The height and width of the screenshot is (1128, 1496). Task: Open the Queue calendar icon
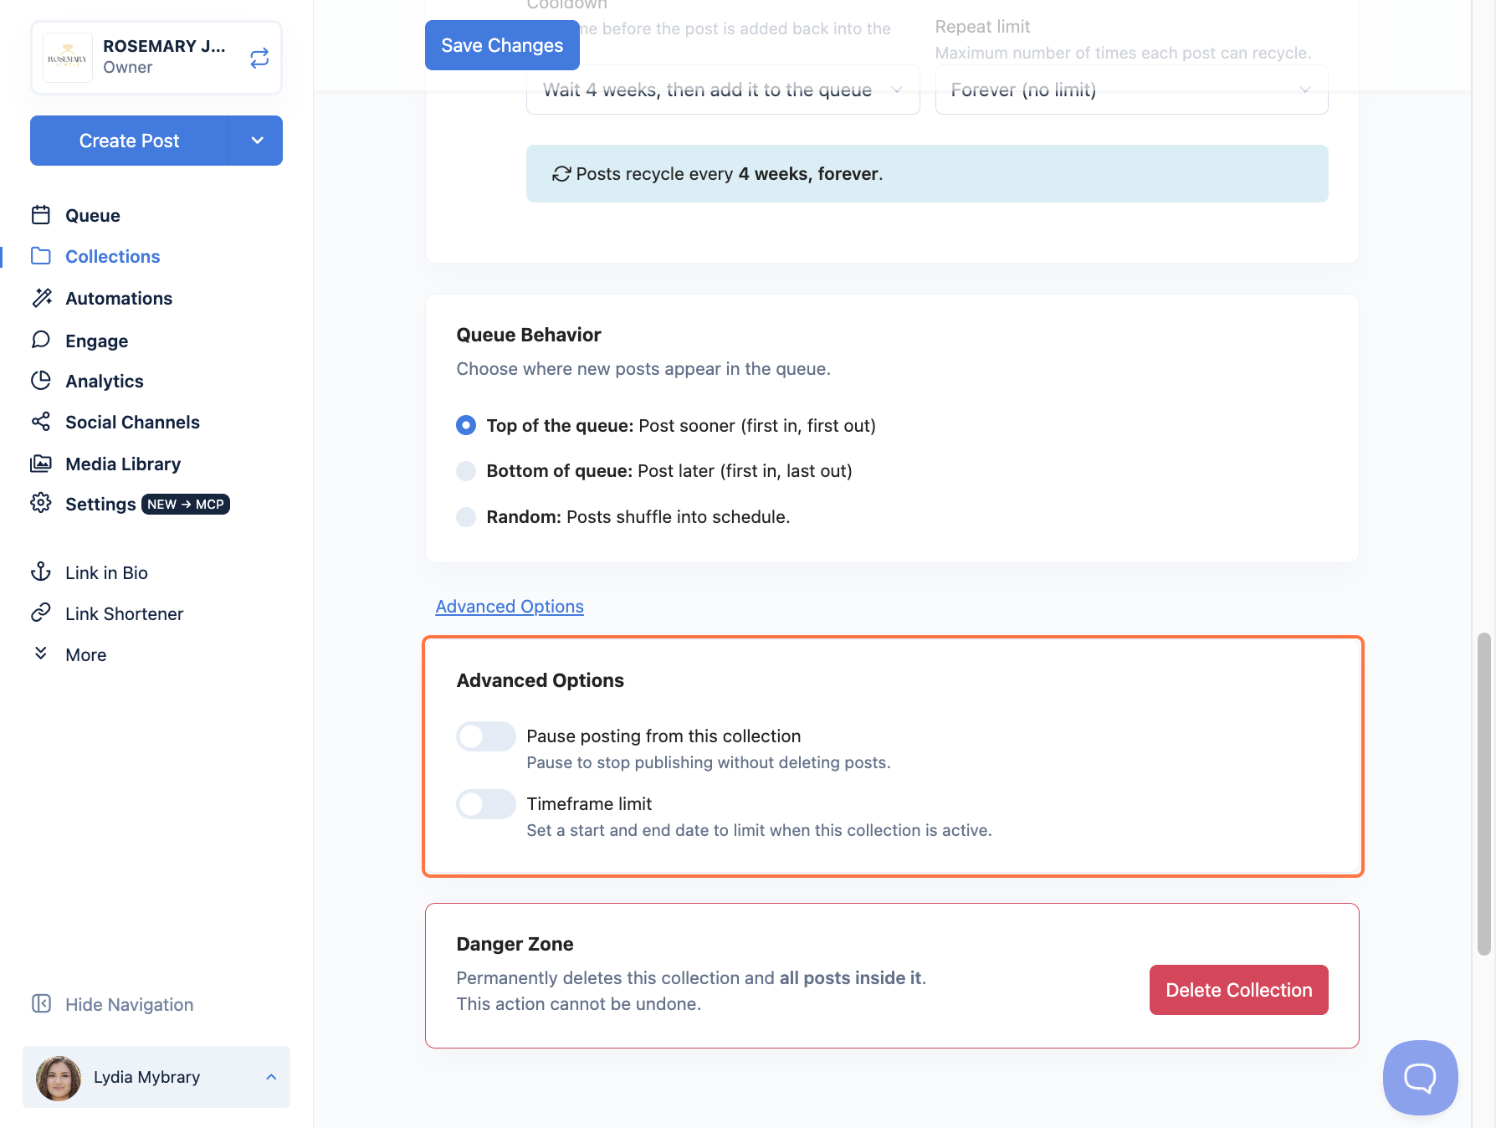point(41,215)
